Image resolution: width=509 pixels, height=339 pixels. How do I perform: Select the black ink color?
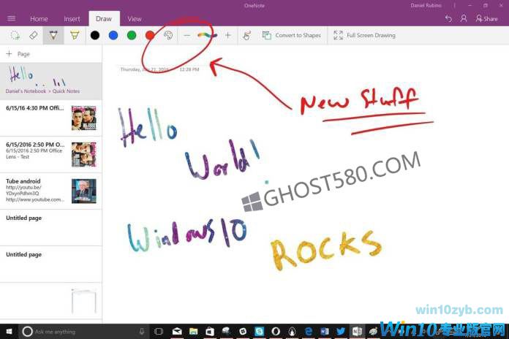coord(94,35)
